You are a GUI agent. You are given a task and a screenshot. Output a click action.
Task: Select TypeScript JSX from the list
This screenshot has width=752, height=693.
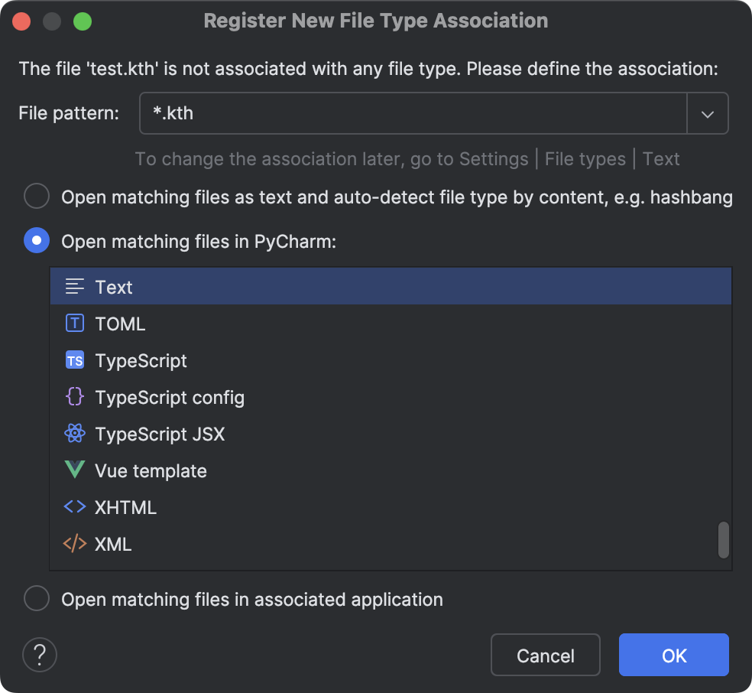click(x=159, y=433)
